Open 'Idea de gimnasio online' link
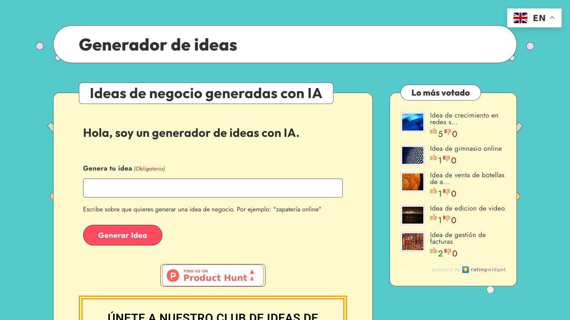Screen dimensions: 570x320 (x=466, y=149)
